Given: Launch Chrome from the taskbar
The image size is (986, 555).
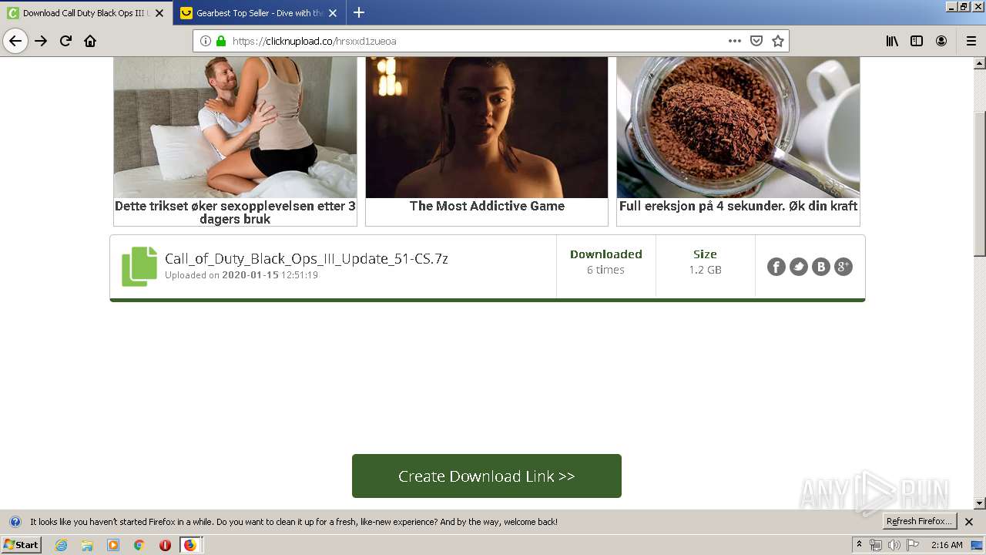Looking at the screenshot, I should pos(139,545).
